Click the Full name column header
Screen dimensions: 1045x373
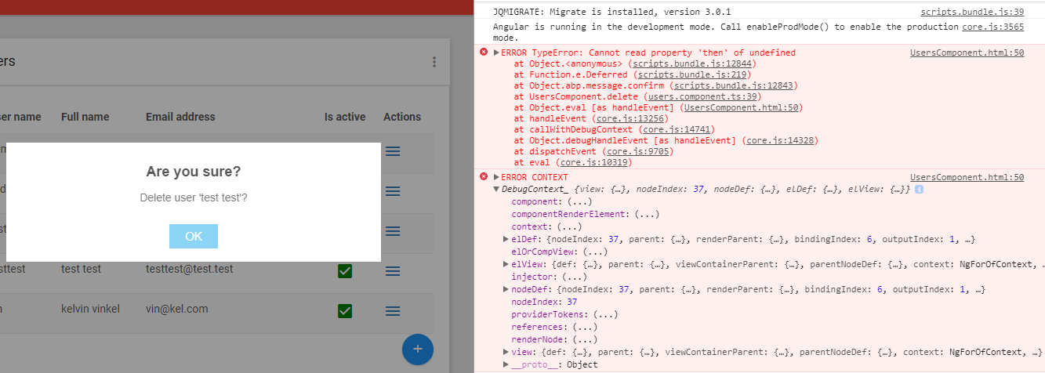point(85,117)
